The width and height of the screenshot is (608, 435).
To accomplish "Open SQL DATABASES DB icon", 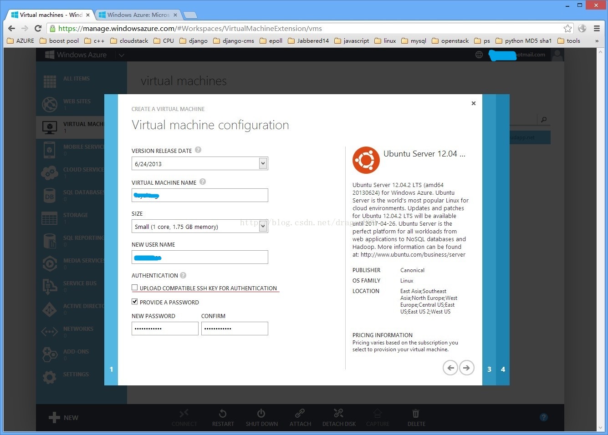I will point(50,197).
